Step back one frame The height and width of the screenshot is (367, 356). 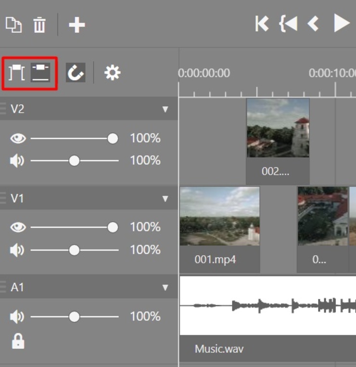point(313,24)
